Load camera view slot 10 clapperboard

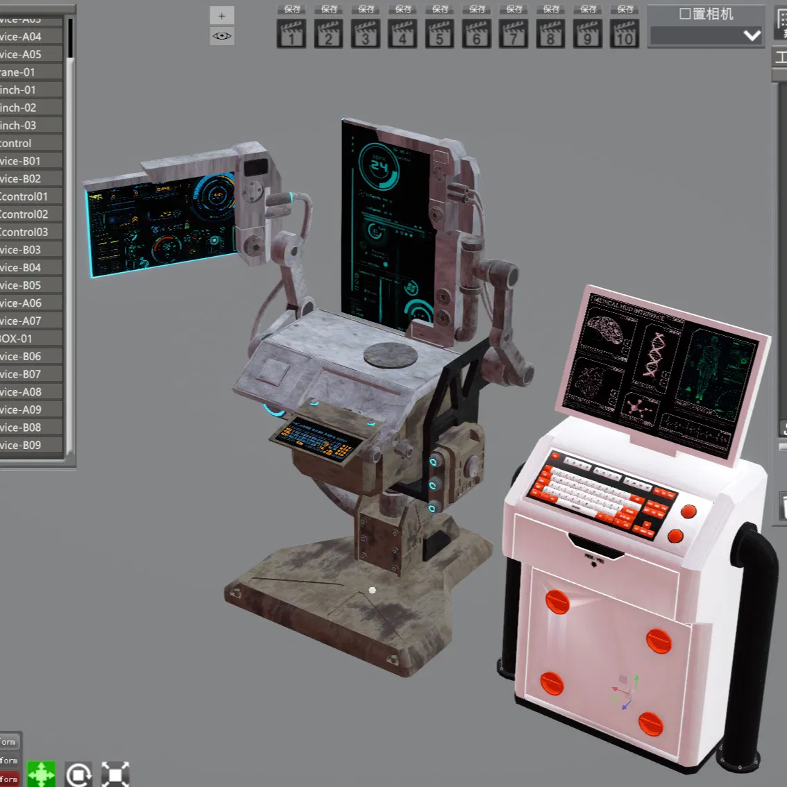tap(625, 33)
